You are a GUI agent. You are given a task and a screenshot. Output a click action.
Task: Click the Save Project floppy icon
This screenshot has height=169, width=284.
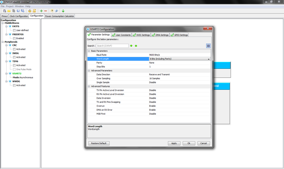tap(18, 11)
